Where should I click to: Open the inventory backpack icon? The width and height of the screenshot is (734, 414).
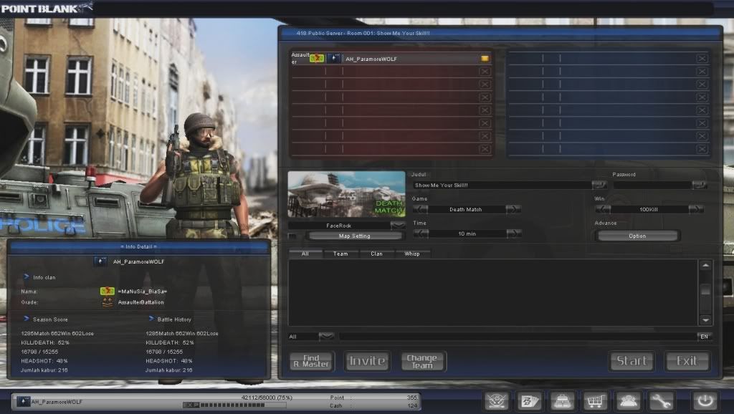[562, 401]
